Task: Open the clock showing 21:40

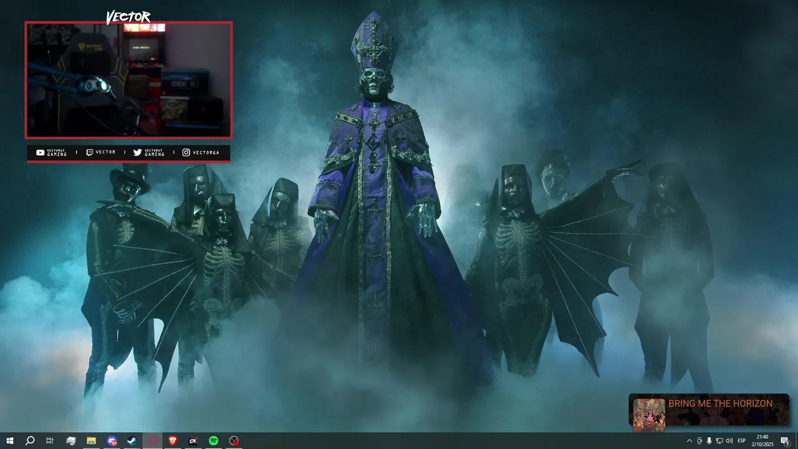Action: 762,441
